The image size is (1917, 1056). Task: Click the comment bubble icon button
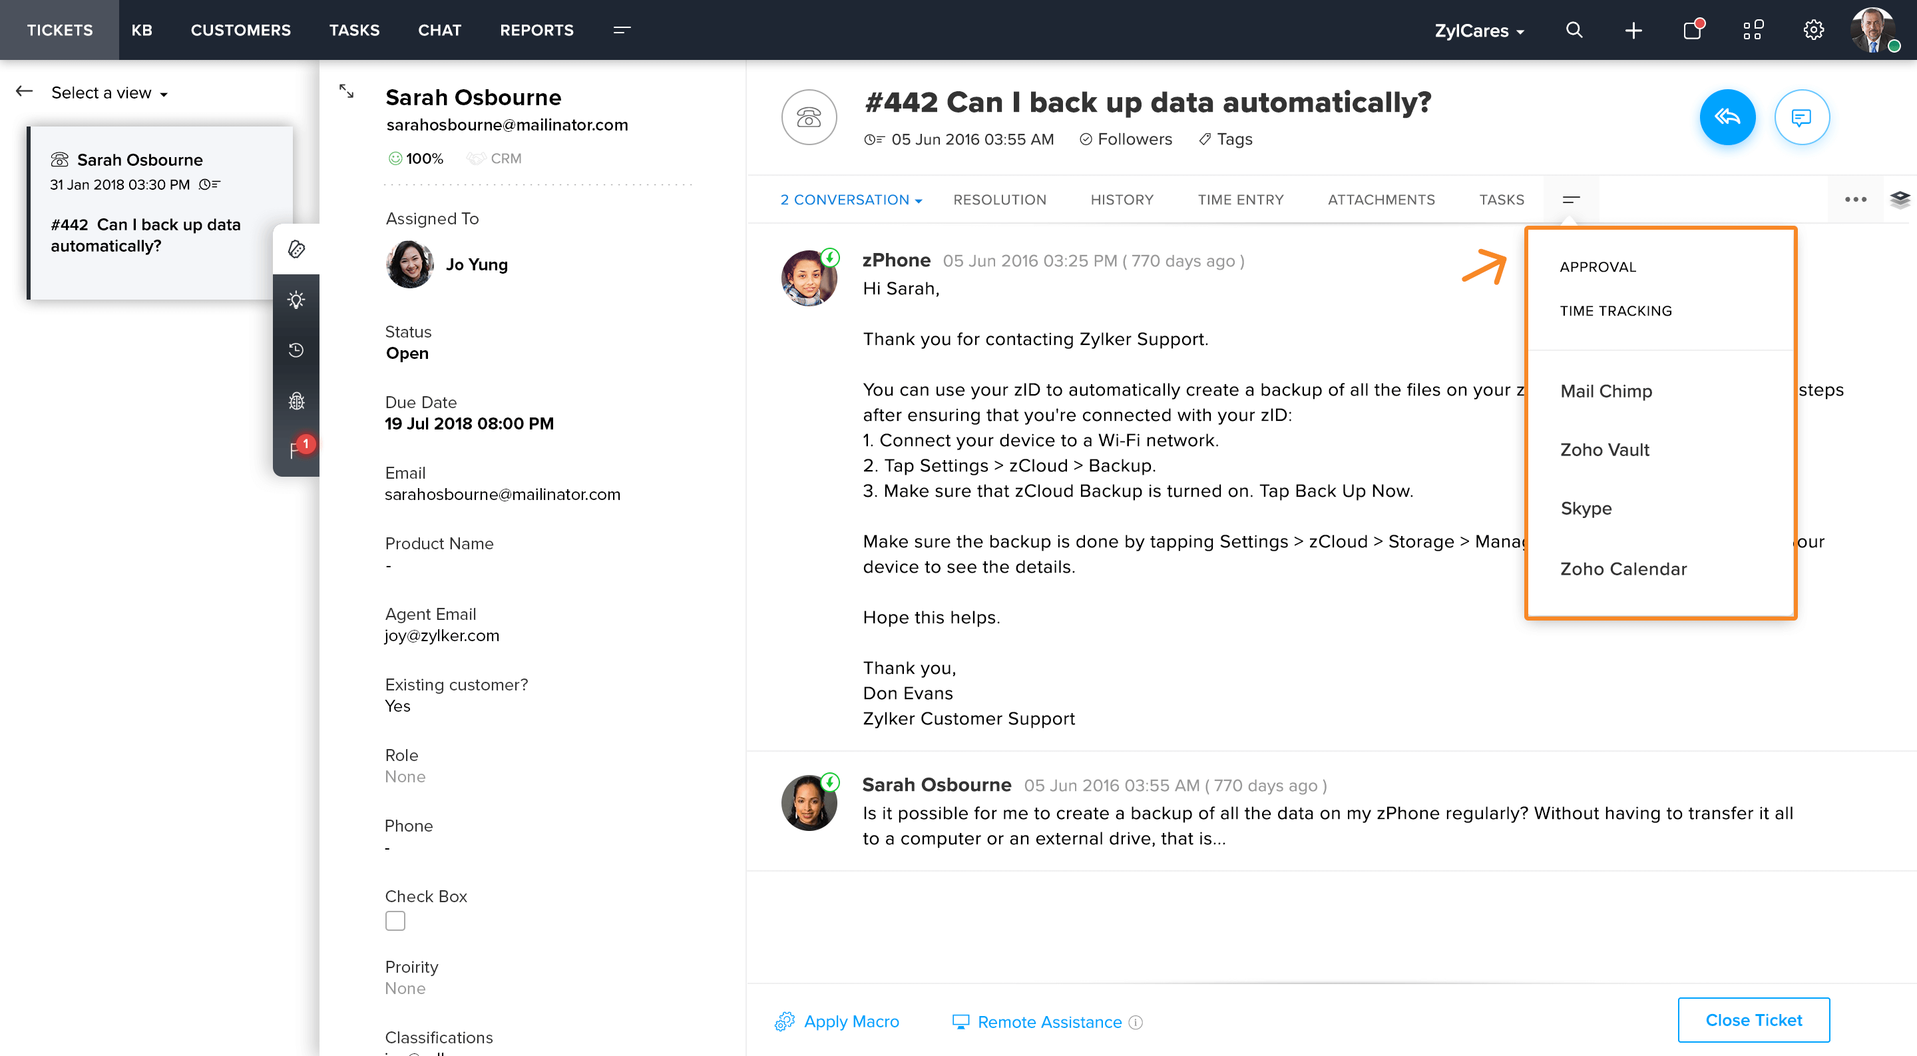click(1801, 117)
